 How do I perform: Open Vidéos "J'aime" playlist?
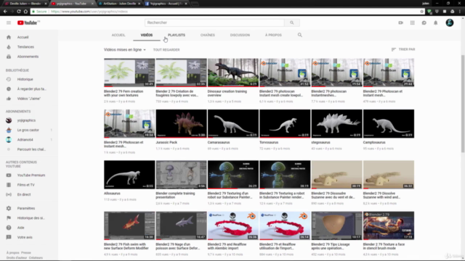pyautogui.click(x=29, y=99)
